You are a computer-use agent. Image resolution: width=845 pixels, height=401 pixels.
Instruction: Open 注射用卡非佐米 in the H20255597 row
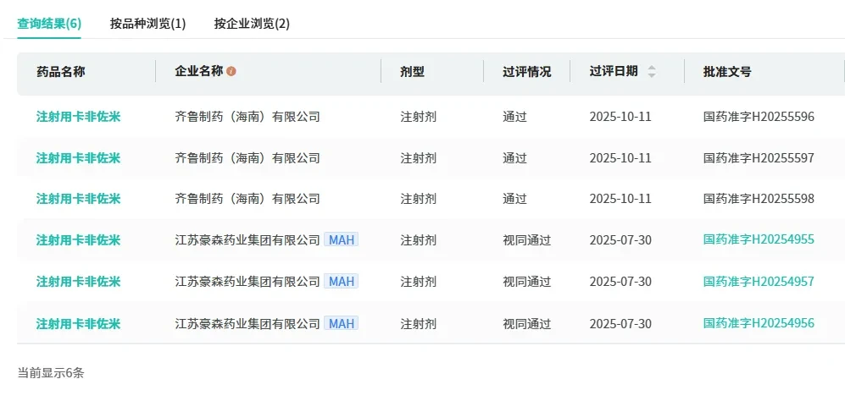click(78, 158)
